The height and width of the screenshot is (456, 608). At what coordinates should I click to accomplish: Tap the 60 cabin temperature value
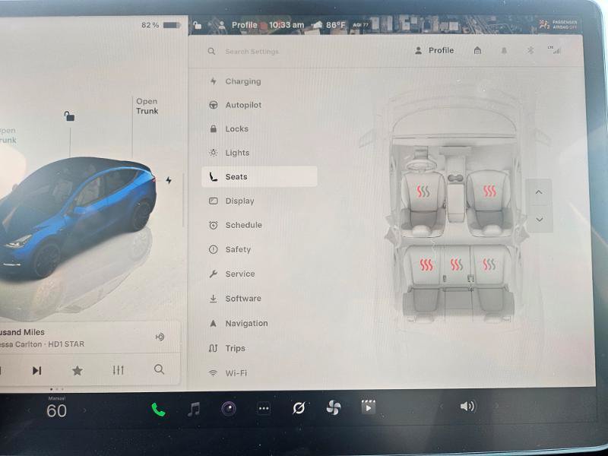(56, 411)
